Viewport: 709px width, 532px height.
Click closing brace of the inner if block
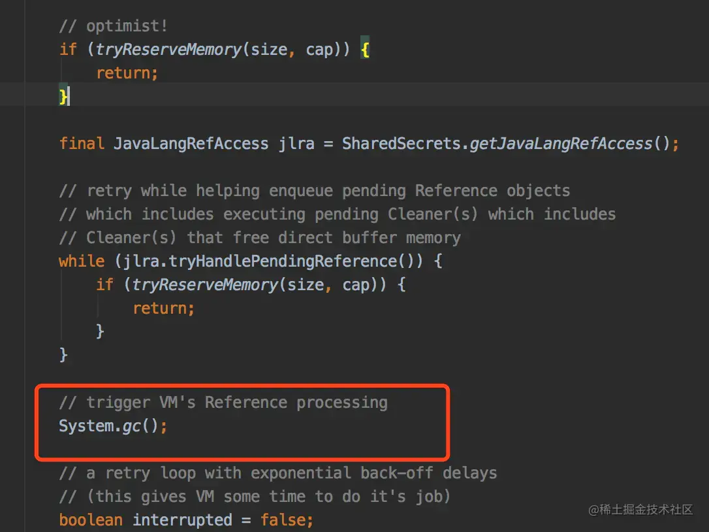[x=100, y=331]
